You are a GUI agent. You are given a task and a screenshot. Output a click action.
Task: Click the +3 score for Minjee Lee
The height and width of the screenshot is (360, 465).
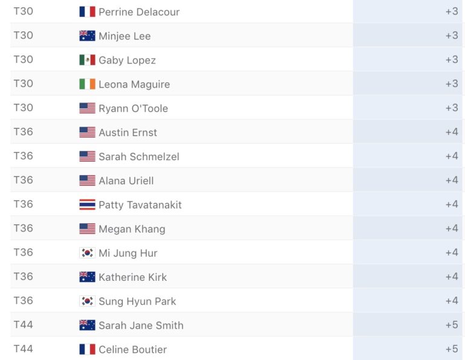click(452, 36)
